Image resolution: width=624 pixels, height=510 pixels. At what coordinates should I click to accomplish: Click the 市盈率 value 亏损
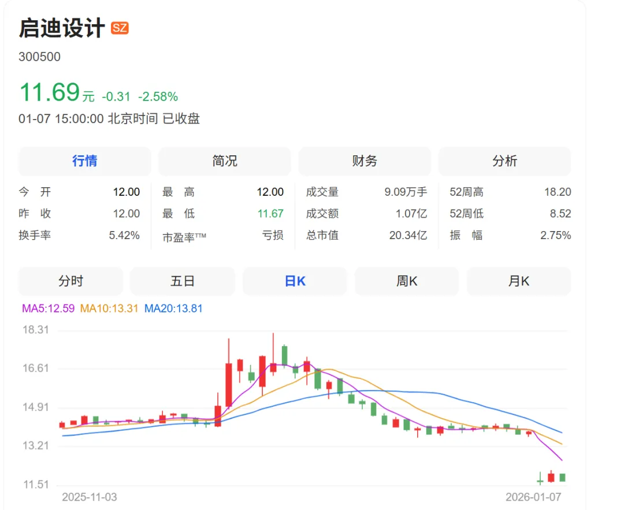(273, 236)
